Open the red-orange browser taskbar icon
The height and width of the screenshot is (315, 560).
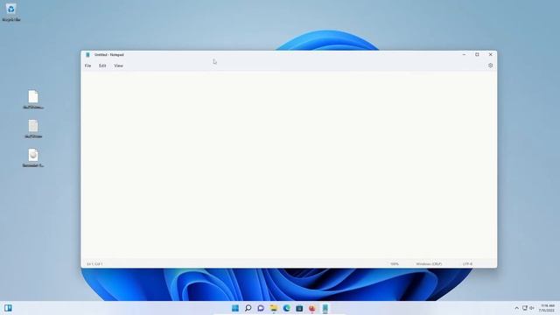(312, 308)
